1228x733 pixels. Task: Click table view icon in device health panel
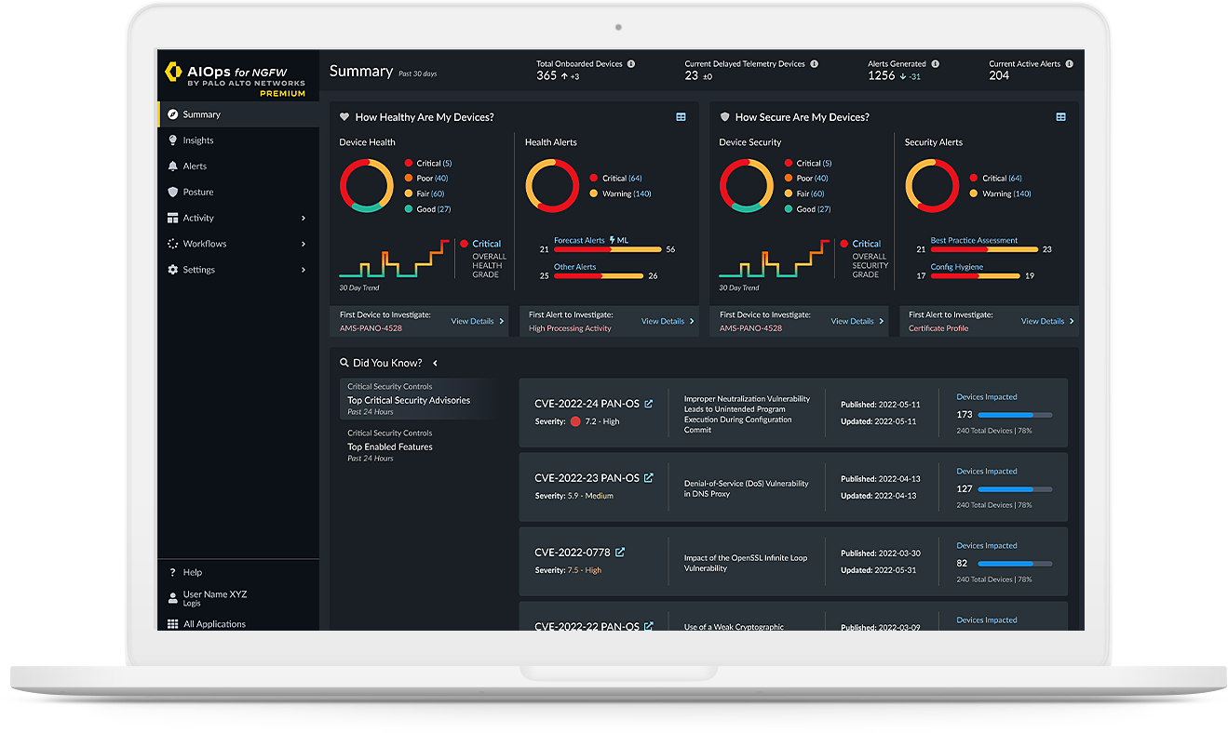click(681, 117)
